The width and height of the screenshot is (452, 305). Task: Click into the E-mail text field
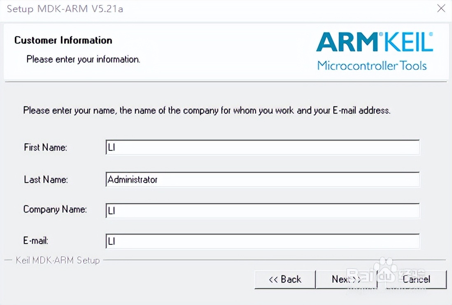click(262, 242)
